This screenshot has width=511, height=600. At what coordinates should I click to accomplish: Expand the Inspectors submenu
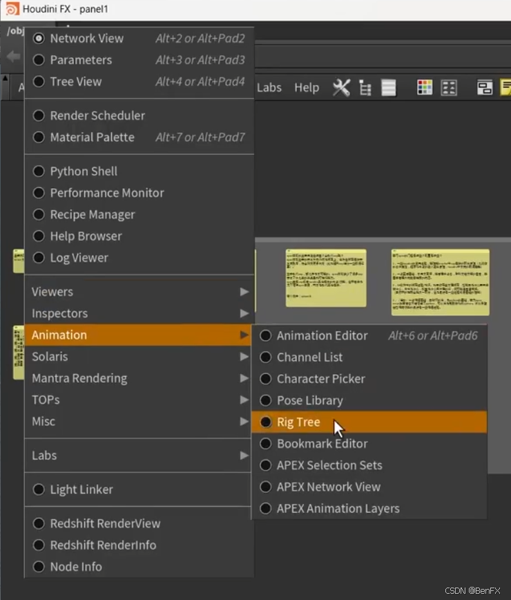139,313
